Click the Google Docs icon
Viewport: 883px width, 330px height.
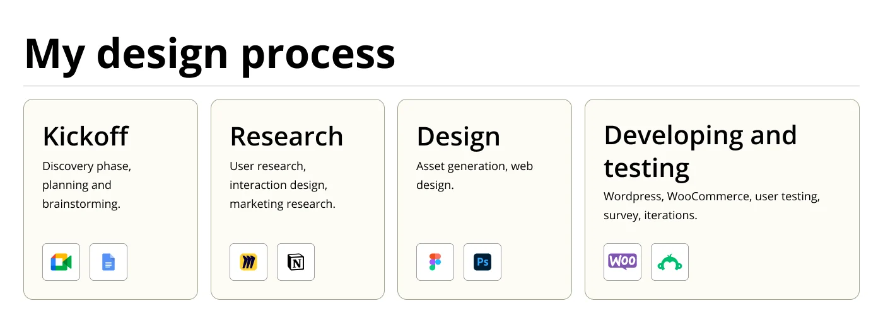tap(108, 262)
